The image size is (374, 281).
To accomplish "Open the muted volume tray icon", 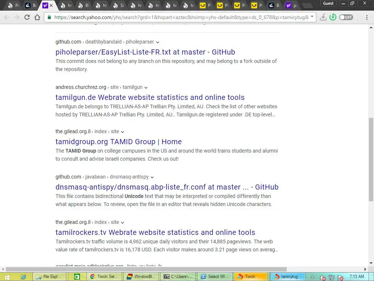I will pos(323,277).
